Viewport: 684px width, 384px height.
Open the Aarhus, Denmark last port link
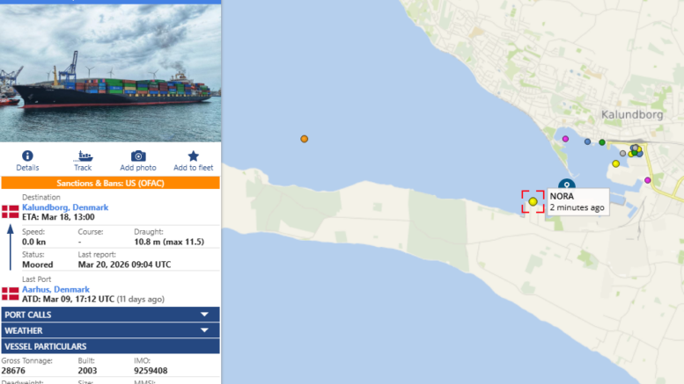(55, 289)
